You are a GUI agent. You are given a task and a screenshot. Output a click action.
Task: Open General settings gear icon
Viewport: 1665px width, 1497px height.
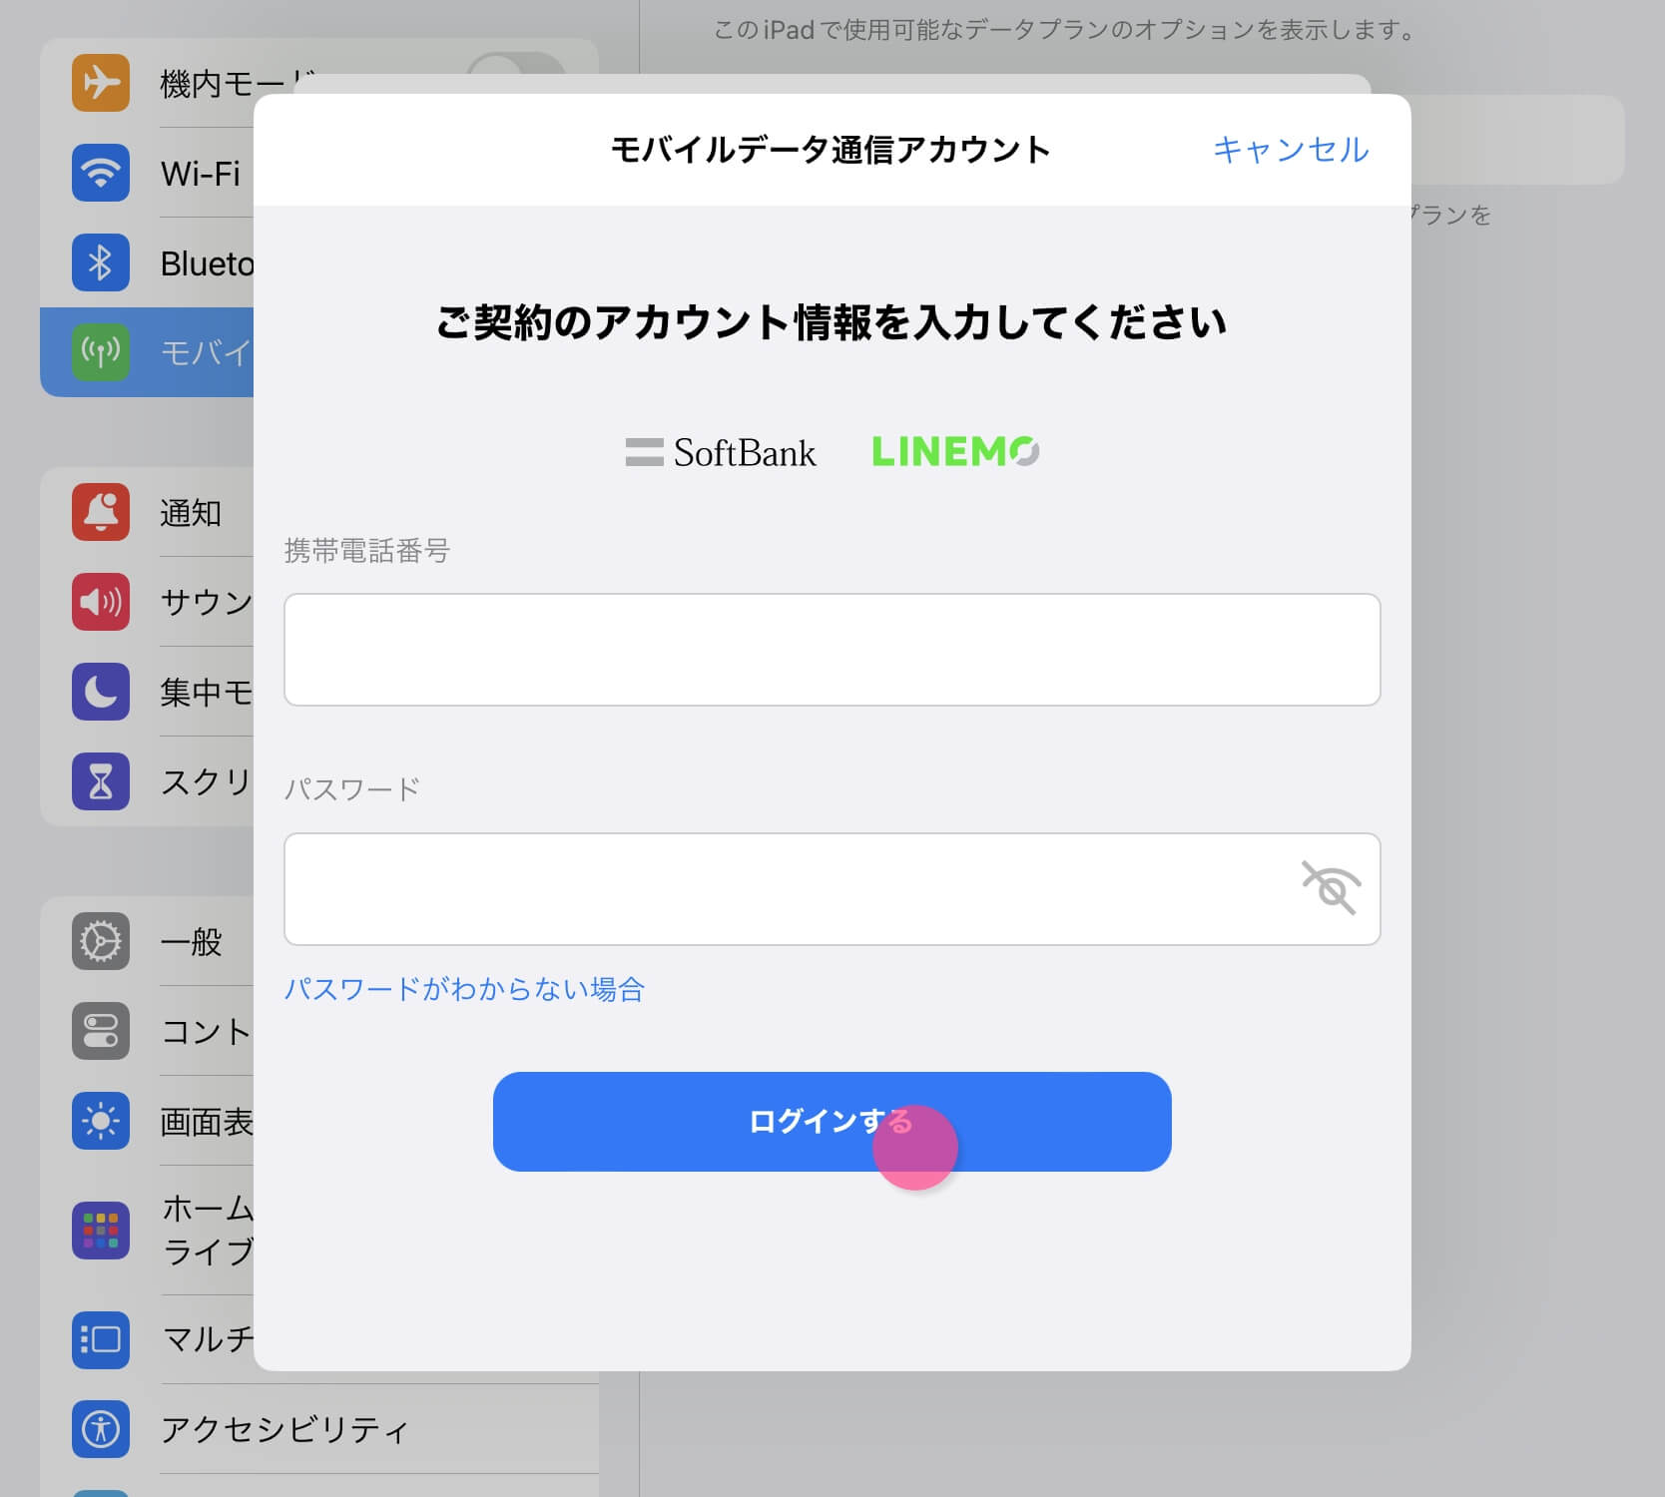click(x=101, y=941)
